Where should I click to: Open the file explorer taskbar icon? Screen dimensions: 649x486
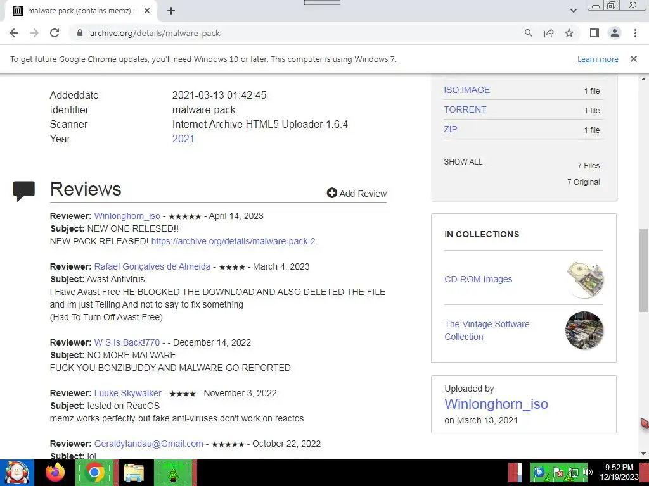point(133,473)
